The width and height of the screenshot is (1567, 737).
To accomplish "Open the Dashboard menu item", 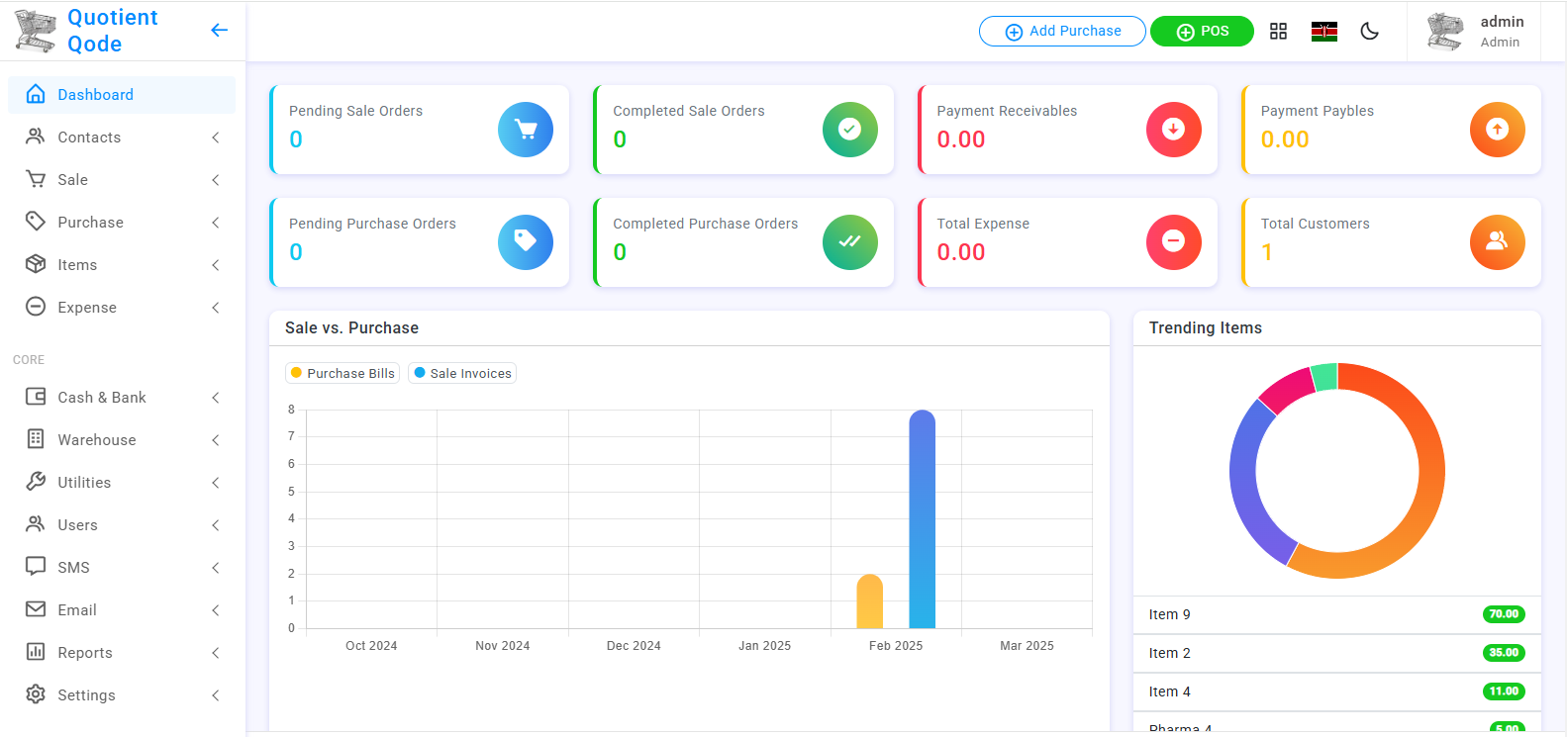I will tap(122, 95).
